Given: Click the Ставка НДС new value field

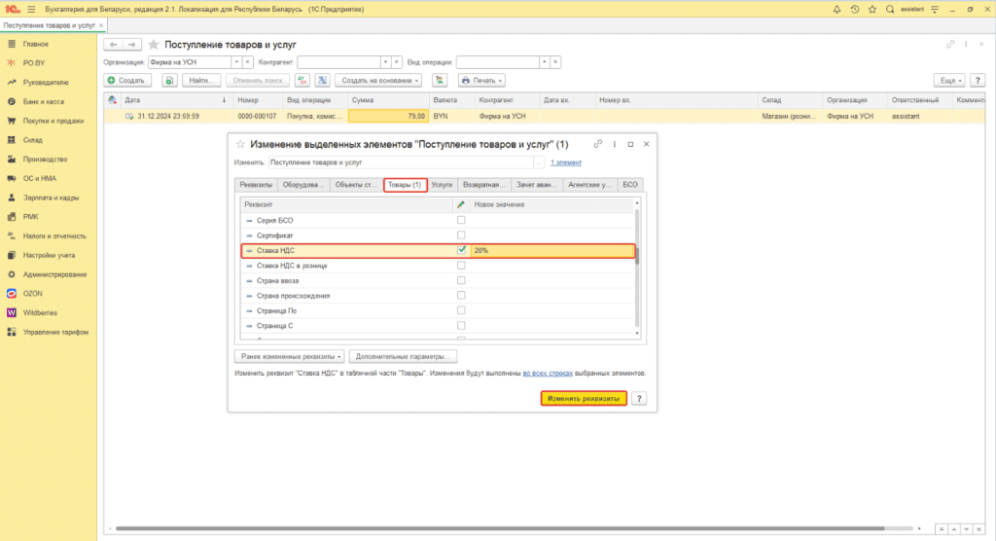Looking at the screenshot, I should click(550, 250).
